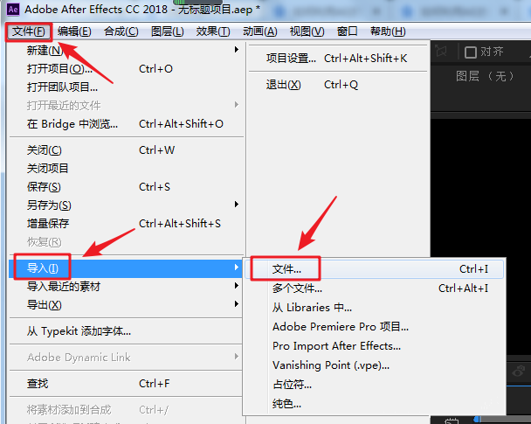The height and width of the screenshot is (424, 531).
Task: Expand the 新建(N) submenu arrow
Action: tap(237, 50)
